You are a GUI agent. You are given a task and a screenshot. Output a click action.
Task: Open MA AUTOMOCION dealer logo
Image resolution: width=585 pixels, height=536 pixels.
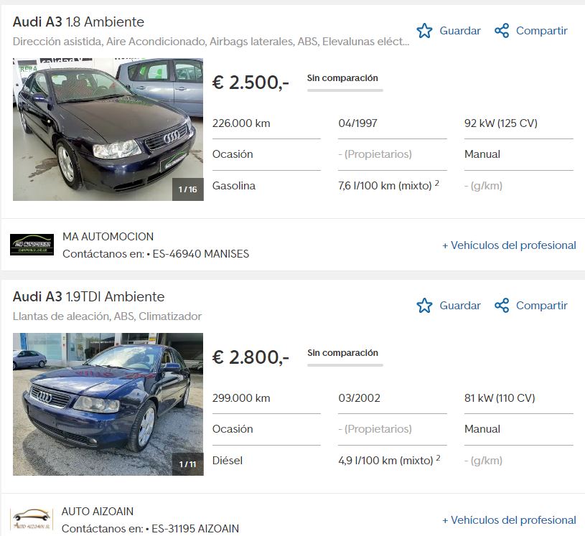tap(32, 245)
